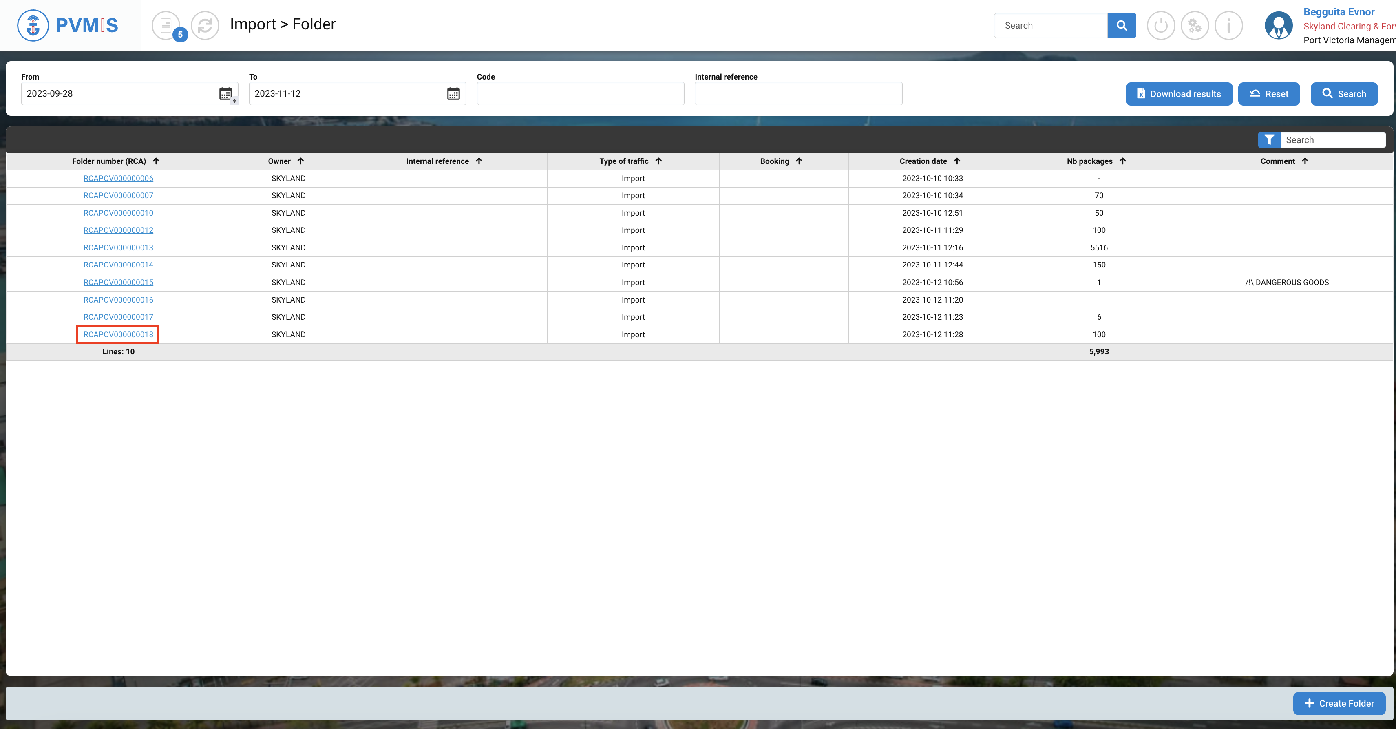Screen dimensions: 1396x729
Task: Click the information icon in header
Action: (1228, 25)
